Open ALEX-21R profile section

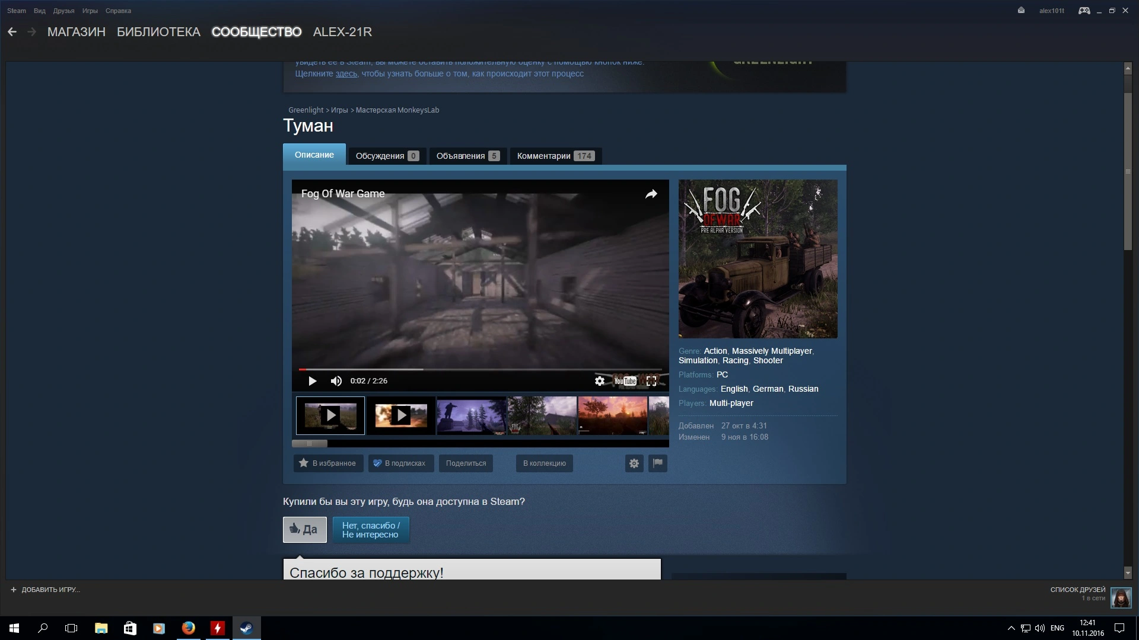pyautogui.click(x=342, y=32)
